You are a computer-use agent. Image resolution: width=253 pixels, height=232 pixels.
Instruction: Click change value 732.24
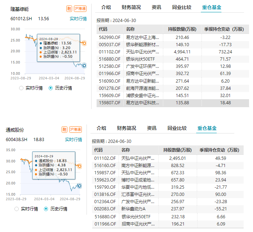[225, 52]
